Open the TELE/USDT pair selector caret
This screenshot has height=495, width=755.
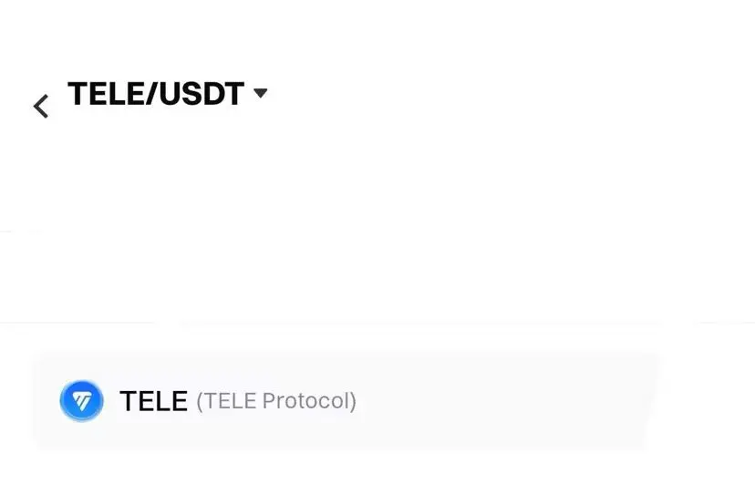click(261, 93)
